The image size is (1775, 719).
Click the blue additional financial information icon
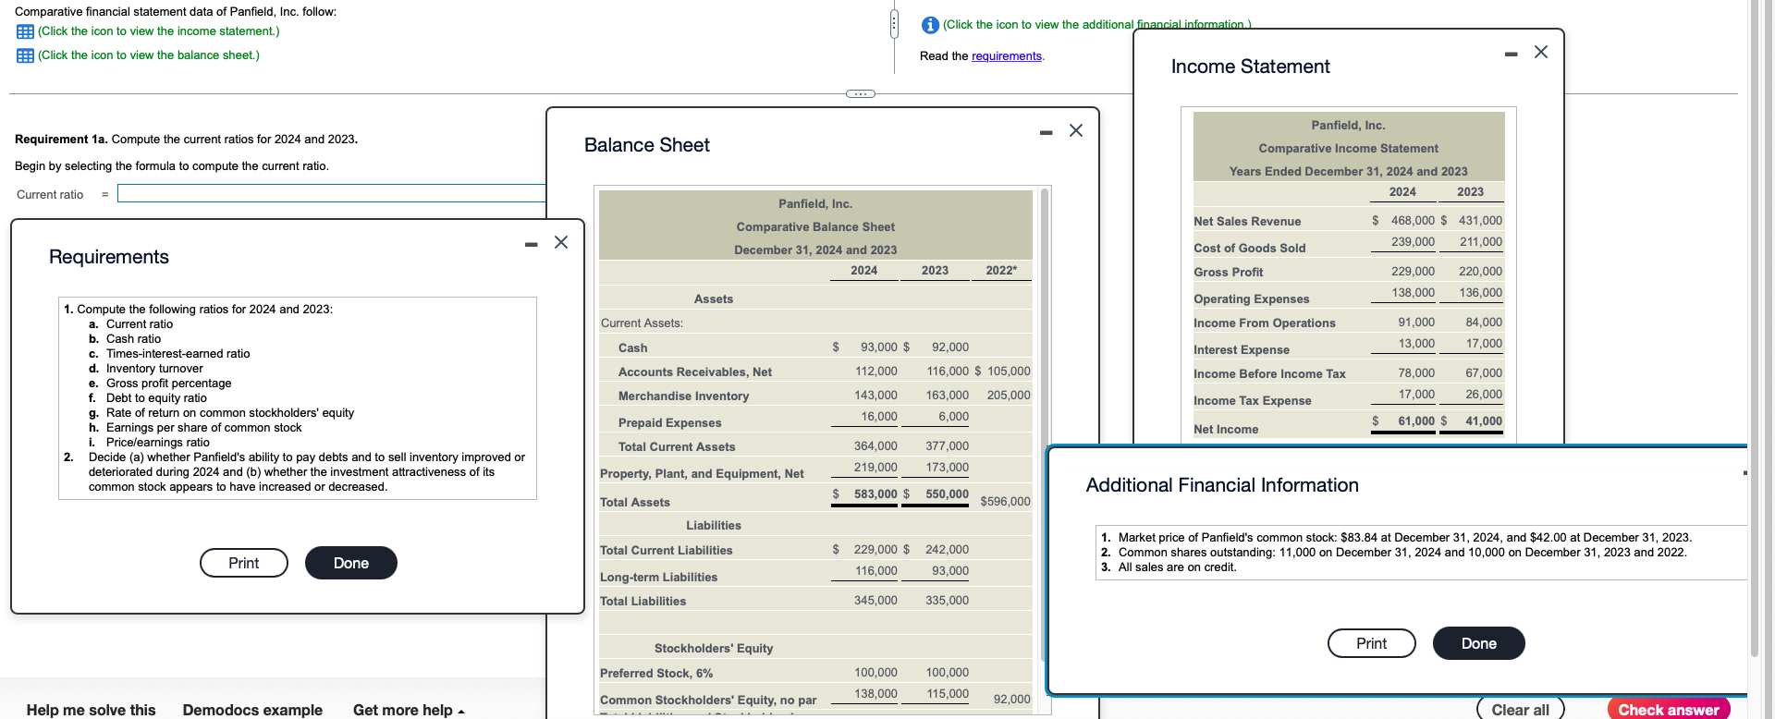pyautogui.click(x=930, y=25)
